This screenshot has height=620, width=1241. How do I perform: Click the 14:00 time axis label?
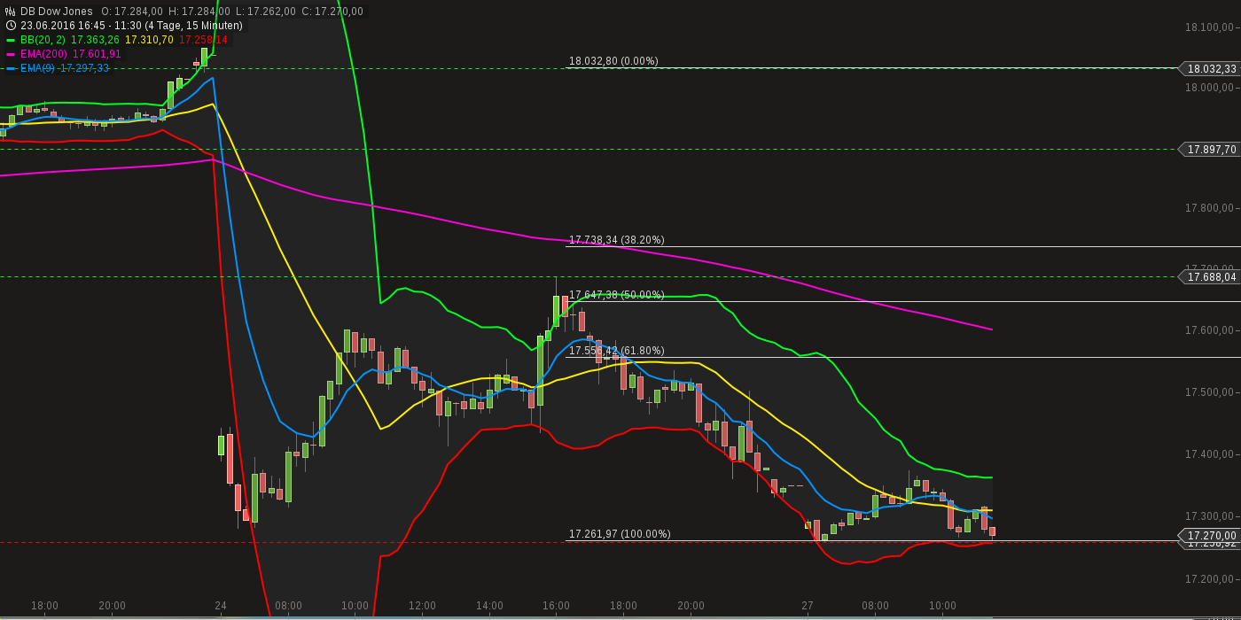(489, 606)
